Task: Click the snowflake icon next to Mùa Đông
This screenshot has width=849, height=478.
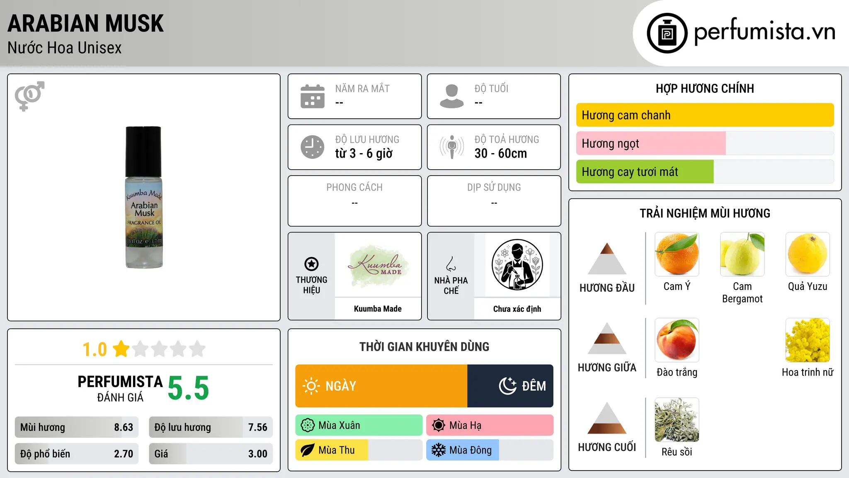Action: click(x=439, y=450)
